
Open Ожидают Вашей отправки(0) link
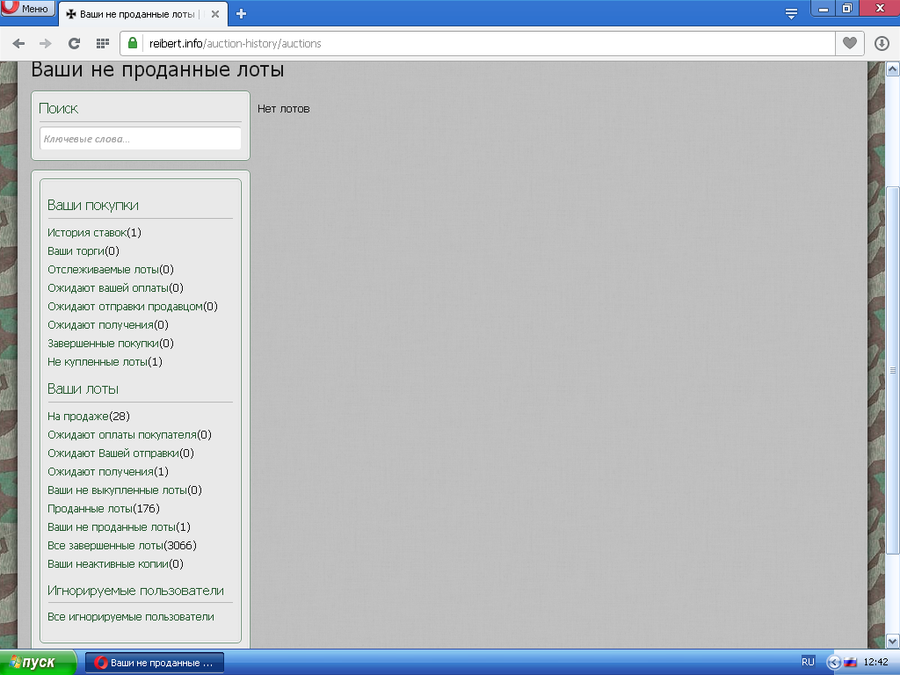120,453
